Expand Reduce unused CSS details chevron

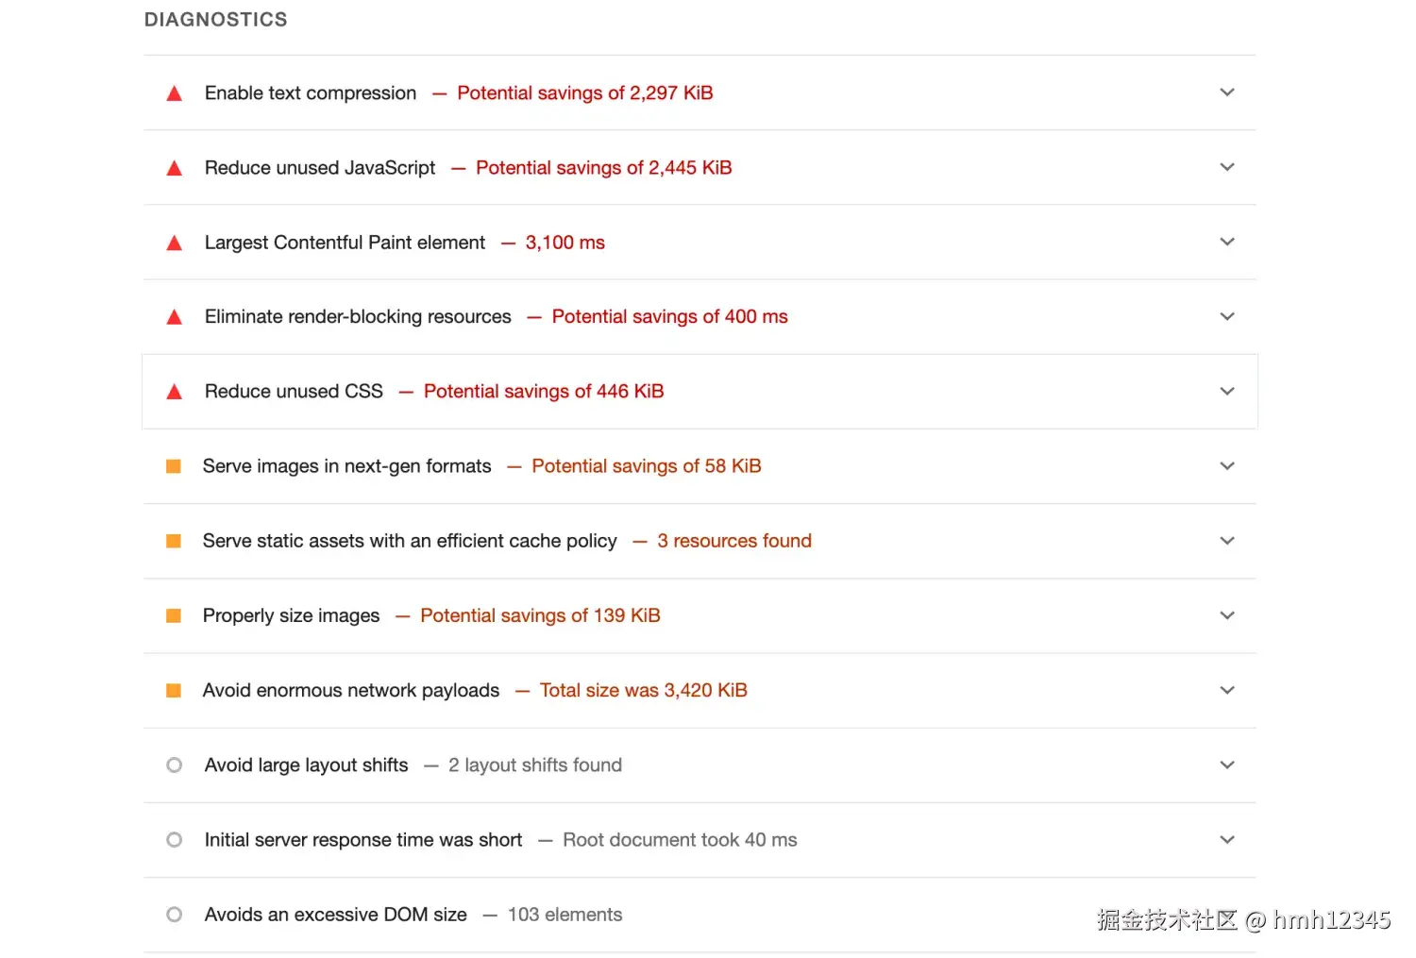pos(1226,392)
